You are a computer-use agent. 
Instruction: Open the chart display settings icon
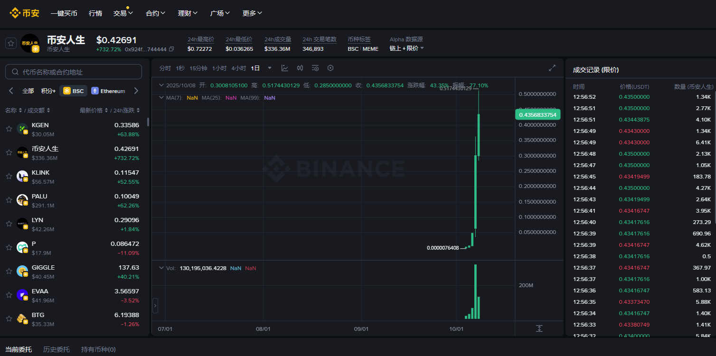315,68
